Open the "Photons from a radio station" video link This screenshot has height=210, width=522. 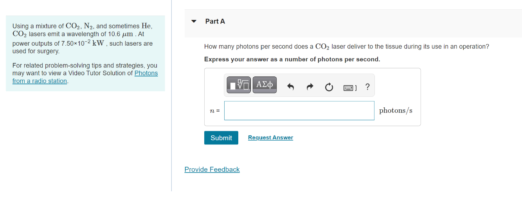(x=146, y=73)
